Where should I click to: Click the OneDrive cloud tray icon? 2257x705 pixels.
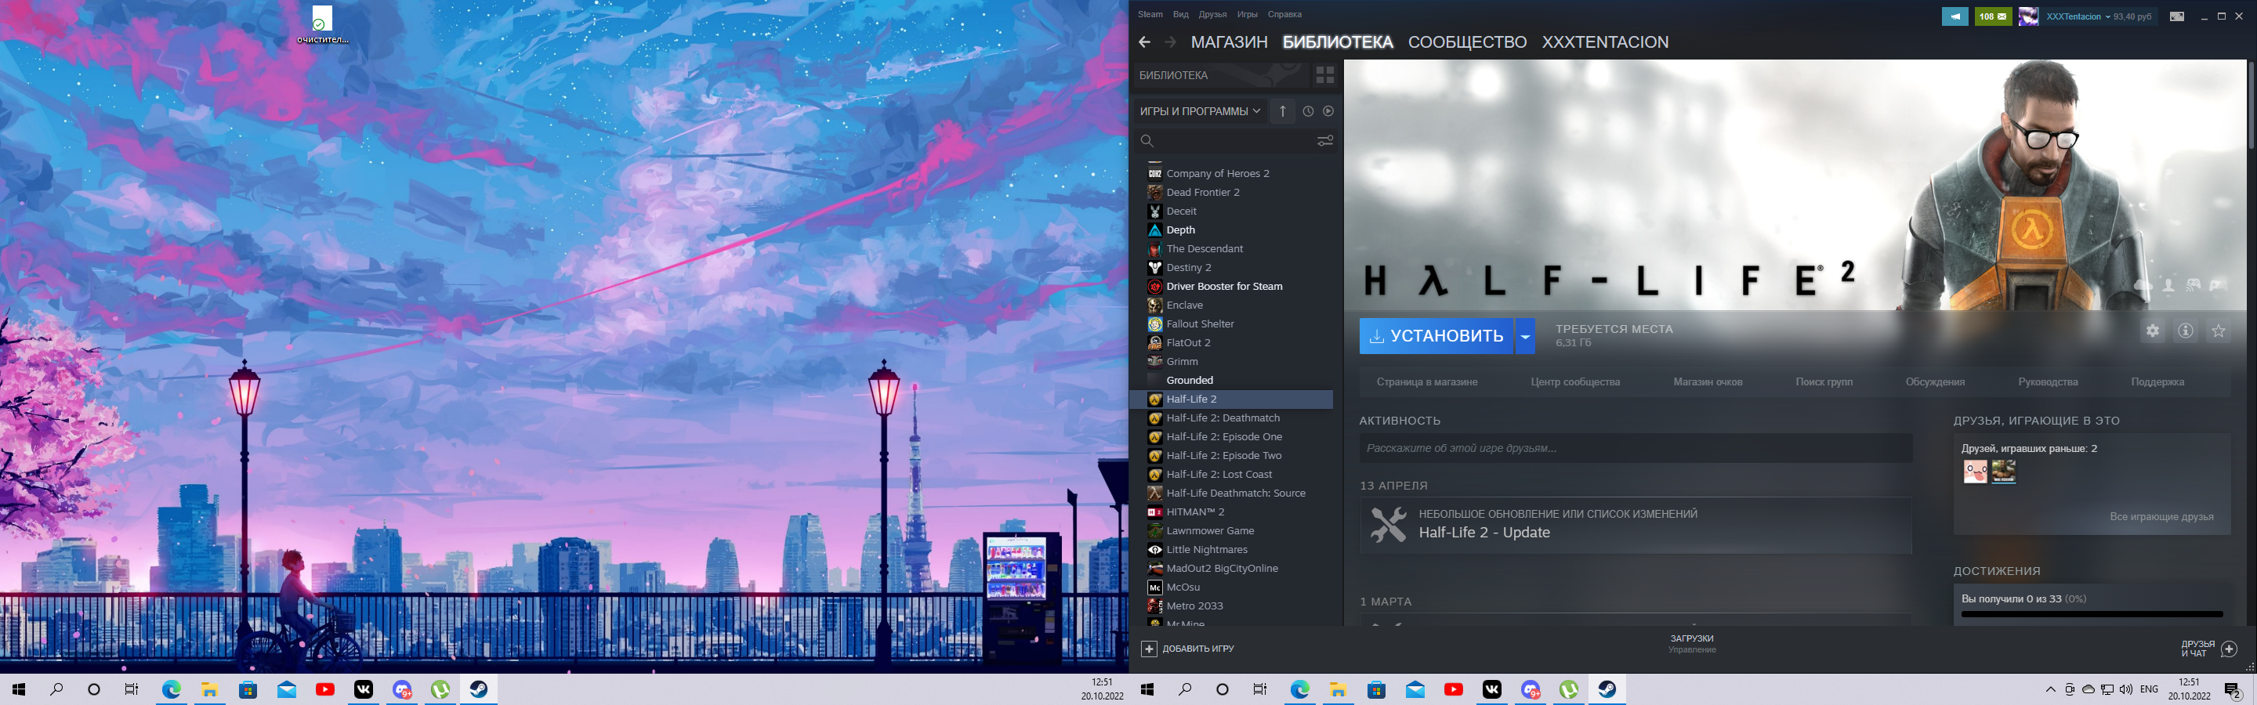[2089, 690]
